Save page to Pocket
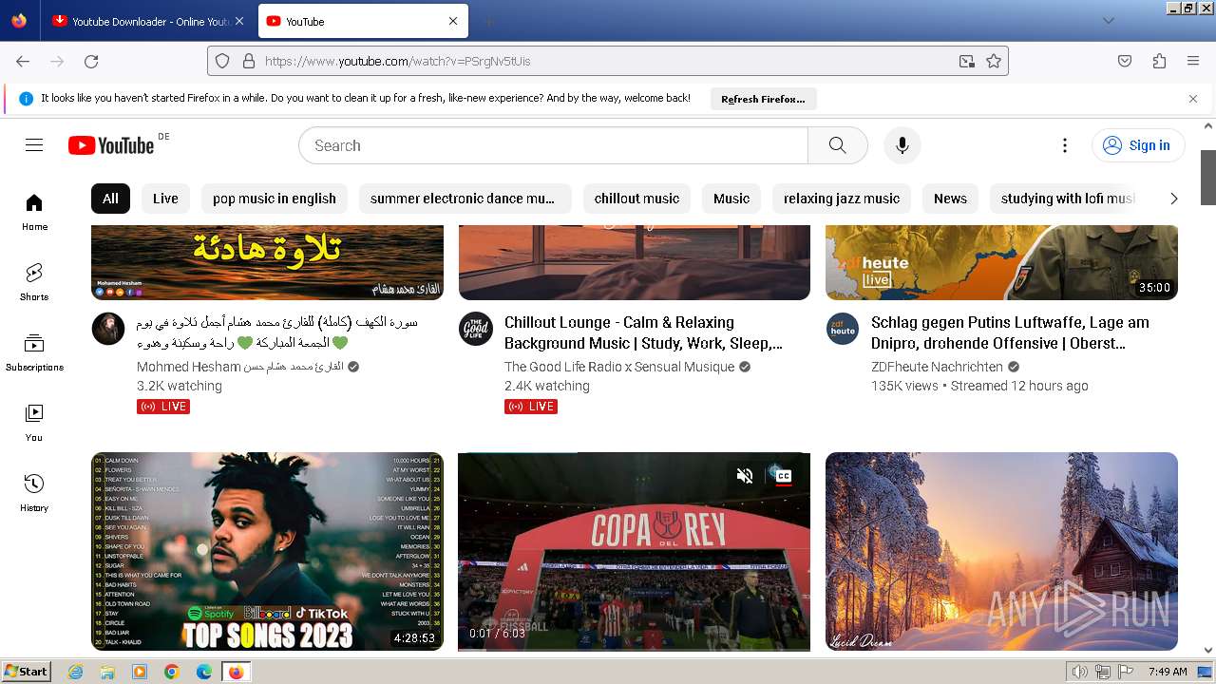This screenshot has height=684, width=1216. coord(1125,61)
